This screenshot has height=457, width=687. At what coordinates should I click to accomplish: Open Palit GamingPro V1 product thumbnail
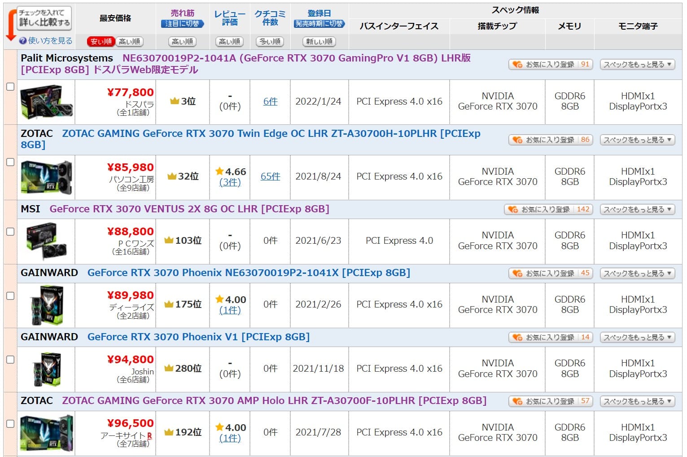coord(47,101)
